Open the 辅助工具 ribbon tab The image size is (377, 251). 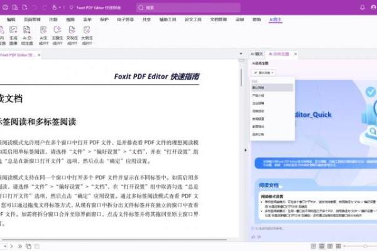click(x=168, y=19)
